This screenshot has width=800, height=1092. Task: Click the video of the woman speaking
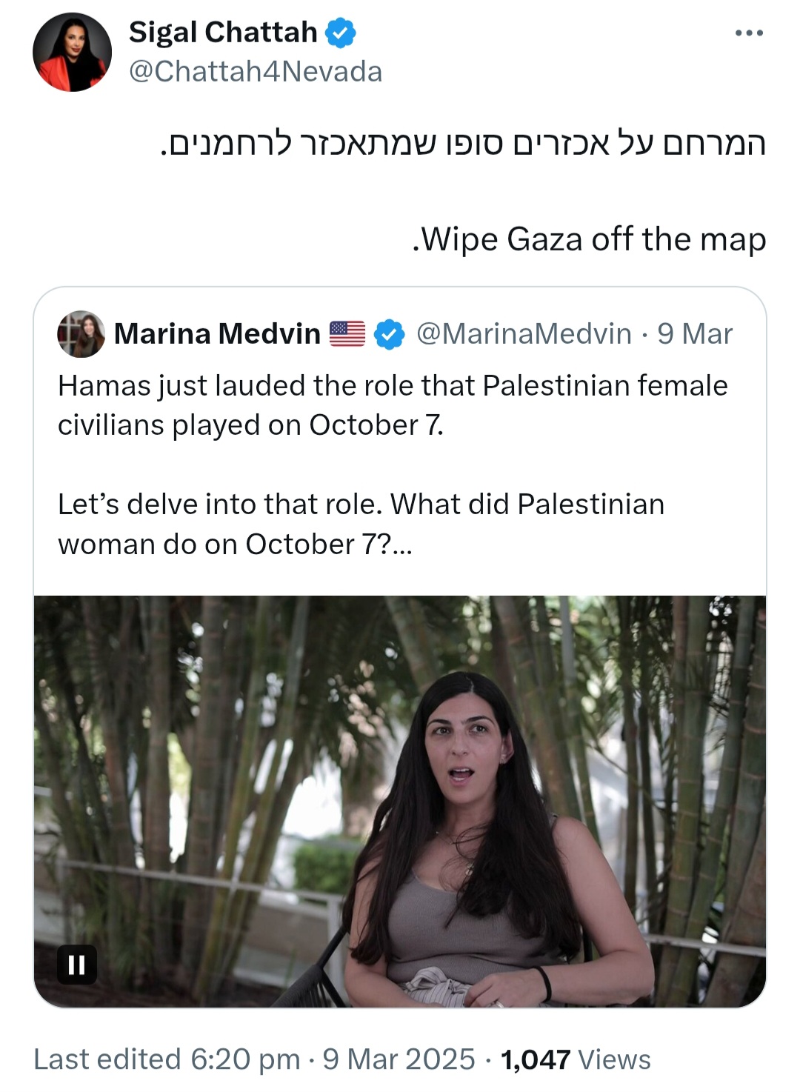[x=400, y=800]
